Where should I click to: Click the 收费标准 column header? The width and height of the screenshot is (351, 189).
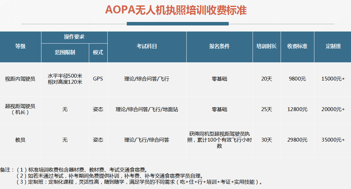click(x=297, y=46)
